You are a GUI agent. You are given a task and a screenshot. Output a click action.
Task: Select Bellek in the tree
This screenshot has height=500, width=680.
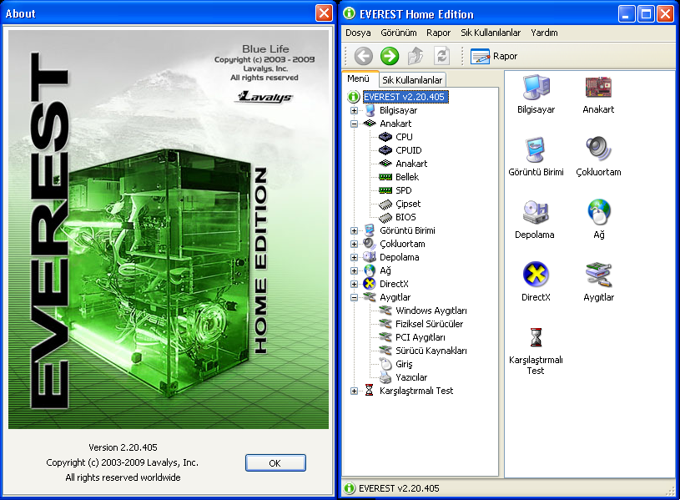tap(407, 177)
